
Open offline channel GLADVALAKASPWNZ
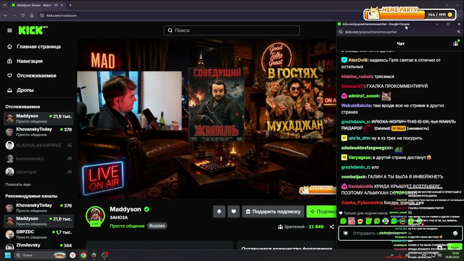tap(38, 145)
